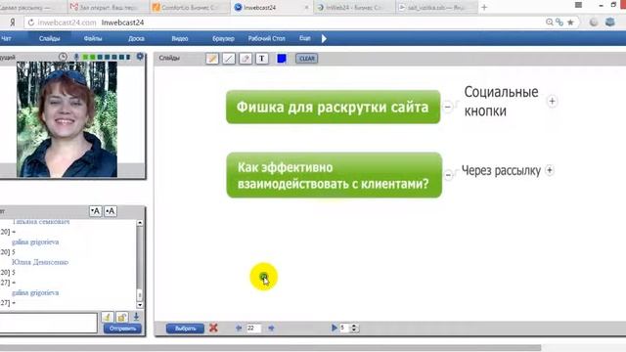Close the Inwebcast24 browser tab
The width and height of the screenshot is (626, 352).
(x=306, y=7)
